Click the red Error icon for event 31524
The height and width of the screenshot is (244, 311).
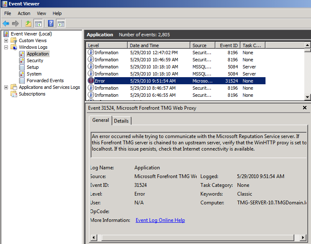point(91,81)
